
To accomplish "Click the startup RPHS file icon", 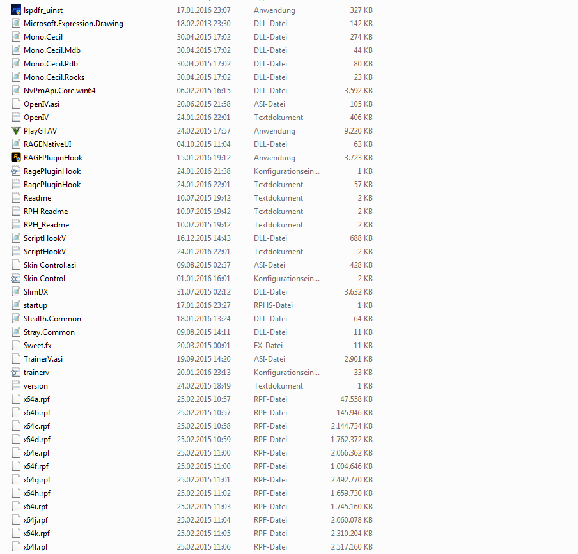I will pos(16,305).
